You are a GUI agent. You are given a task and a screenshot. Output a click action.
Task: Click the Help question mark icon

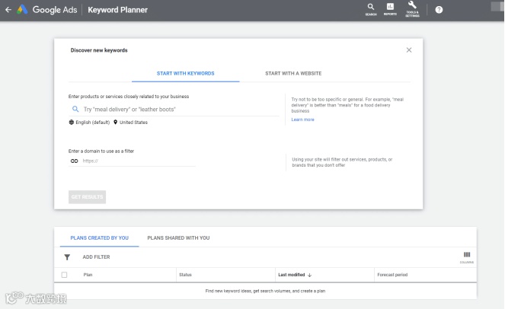pyautogui.click(x=439, y=10)
